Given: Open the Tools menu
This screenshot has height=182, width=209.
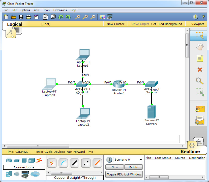Looking at the screenshot, I should tap(46, 10).
